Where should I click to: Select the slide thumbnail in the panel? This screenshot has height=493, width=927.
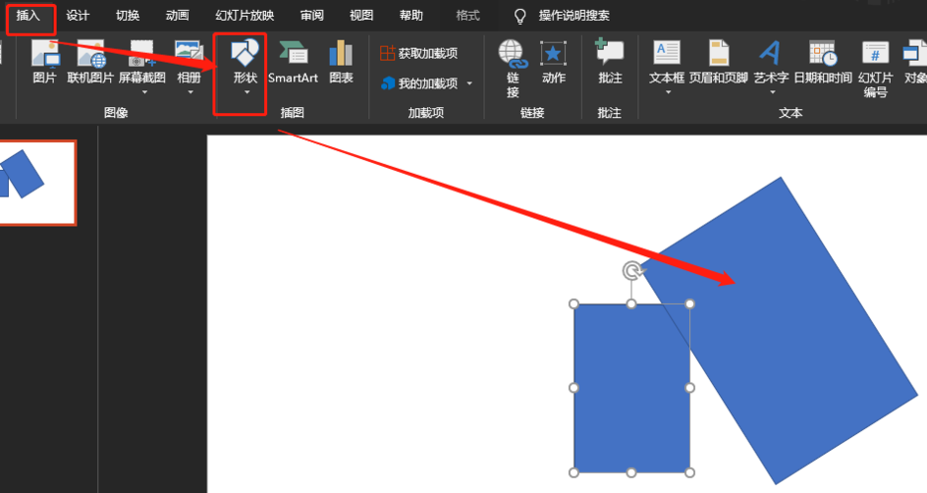click(x=37, y=183)
